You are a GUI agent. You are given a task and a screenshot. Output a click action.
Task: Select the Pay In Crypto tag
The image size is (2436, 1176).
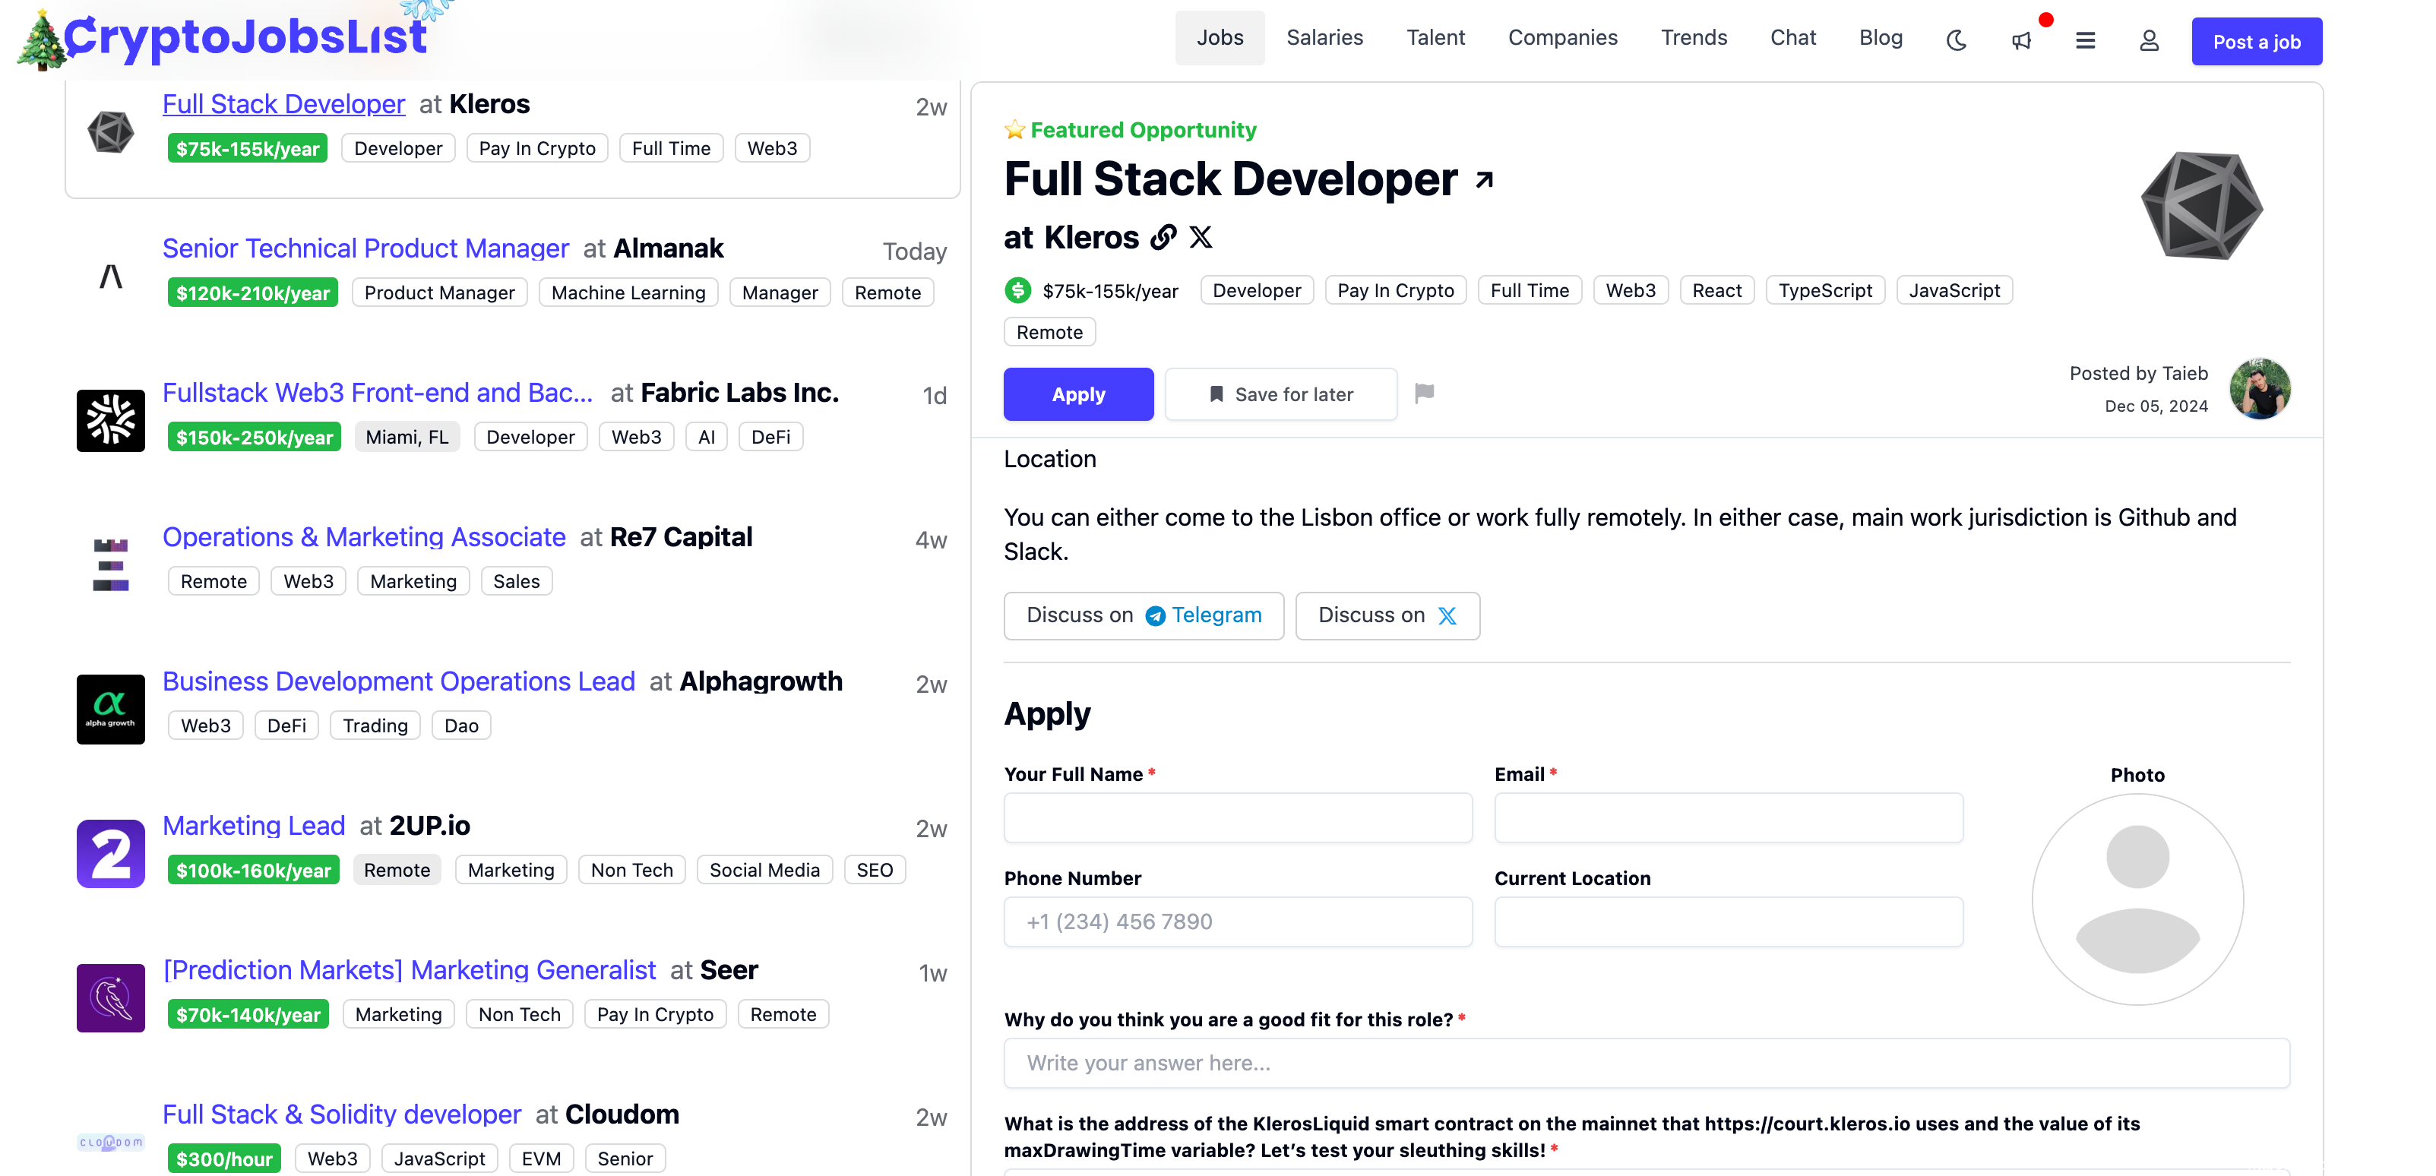pyautogui.click(x=1395, y=290)
